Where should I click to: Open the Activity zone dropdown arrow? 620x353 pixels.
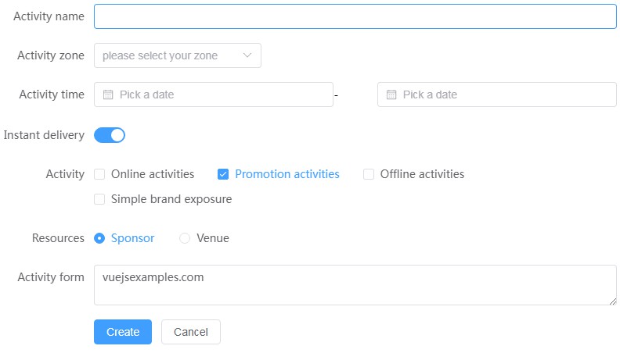pyautogui.click(x=247, y=55)
